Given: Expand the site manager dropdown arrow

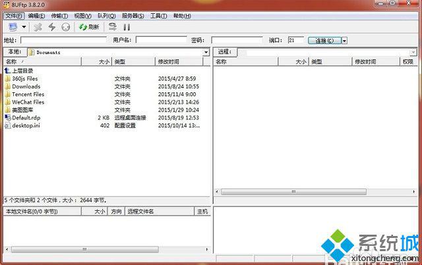Looking at the screenshot, I should [x=24, y=27].
